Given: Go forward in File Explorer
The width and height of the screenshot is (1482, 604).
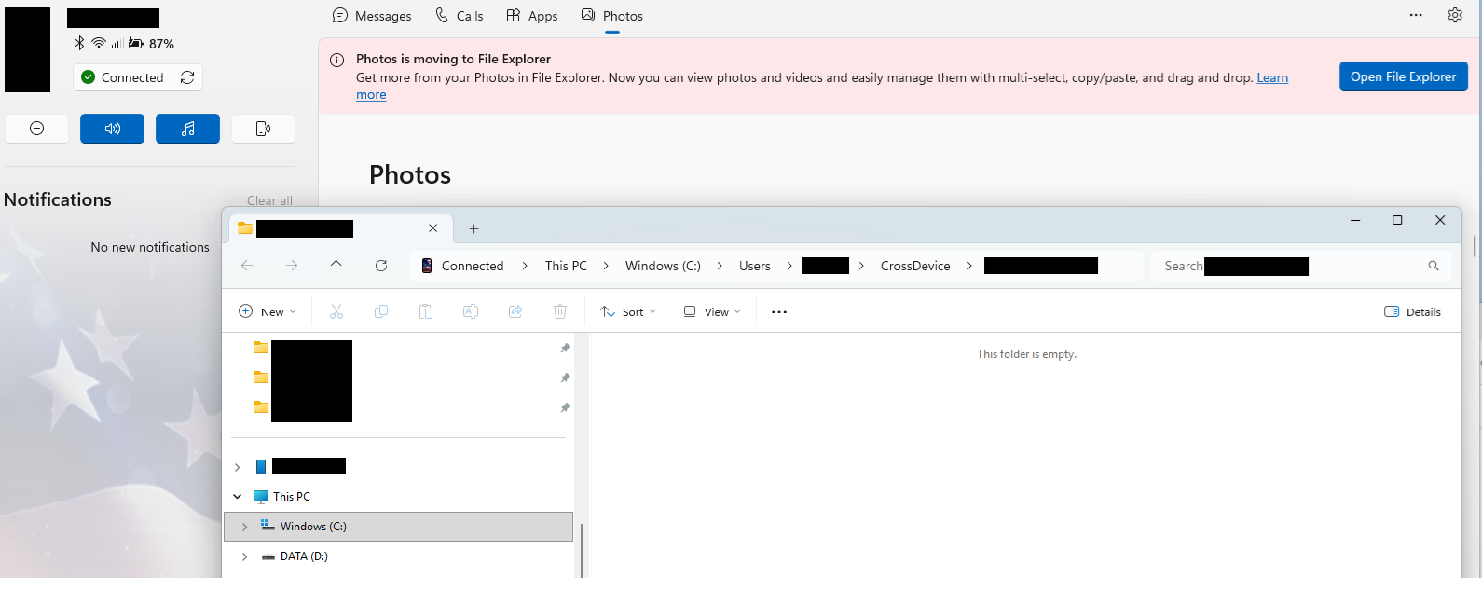Looking at the screenshot, I should pyautogui.click(x=292, y=266).
